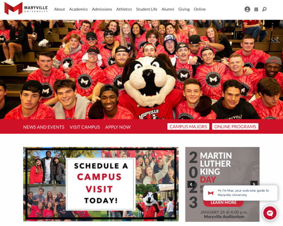Image resolution: width=283 pixels, height=226 pixels.
Task: Open the Admissions menu
Action: (102, 9)
